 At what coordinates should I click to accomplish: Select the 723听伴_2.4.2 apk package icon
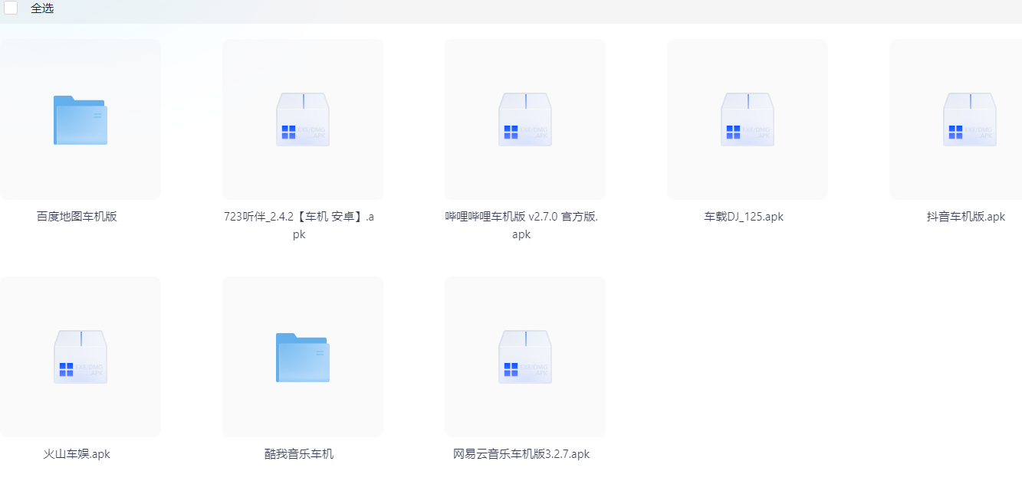303,119
